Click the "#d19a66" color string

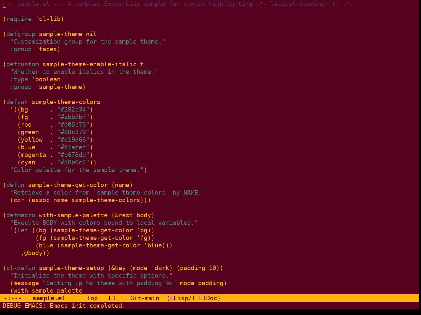point(73,140)
